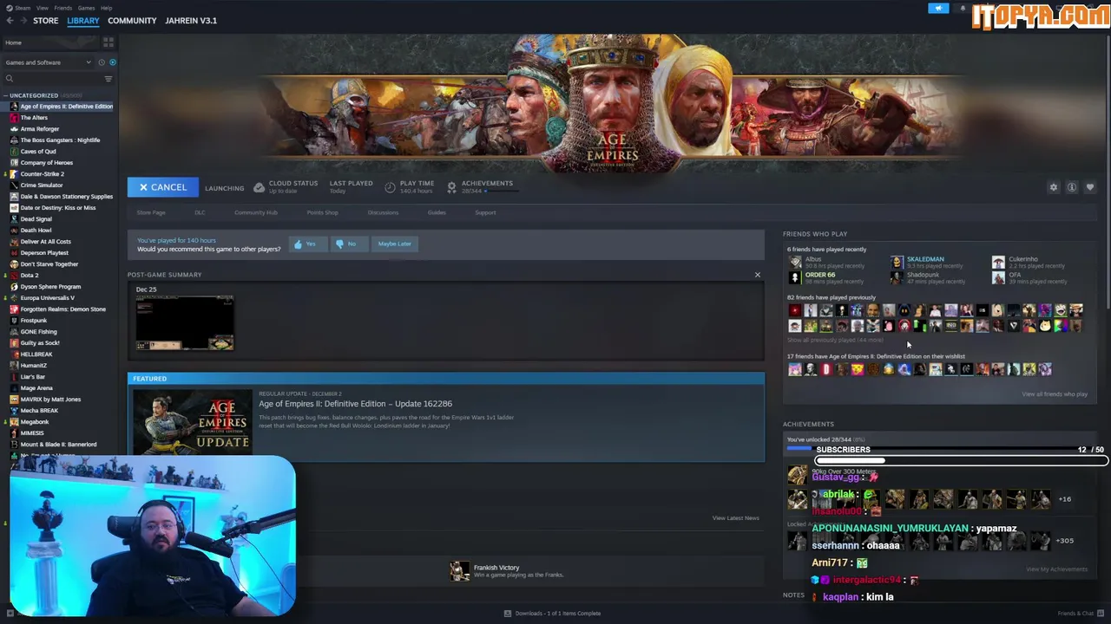Click the forward navigation arrow
Image resolution: width=1111 pixels, height=624 pixels.
pos(23,20)
